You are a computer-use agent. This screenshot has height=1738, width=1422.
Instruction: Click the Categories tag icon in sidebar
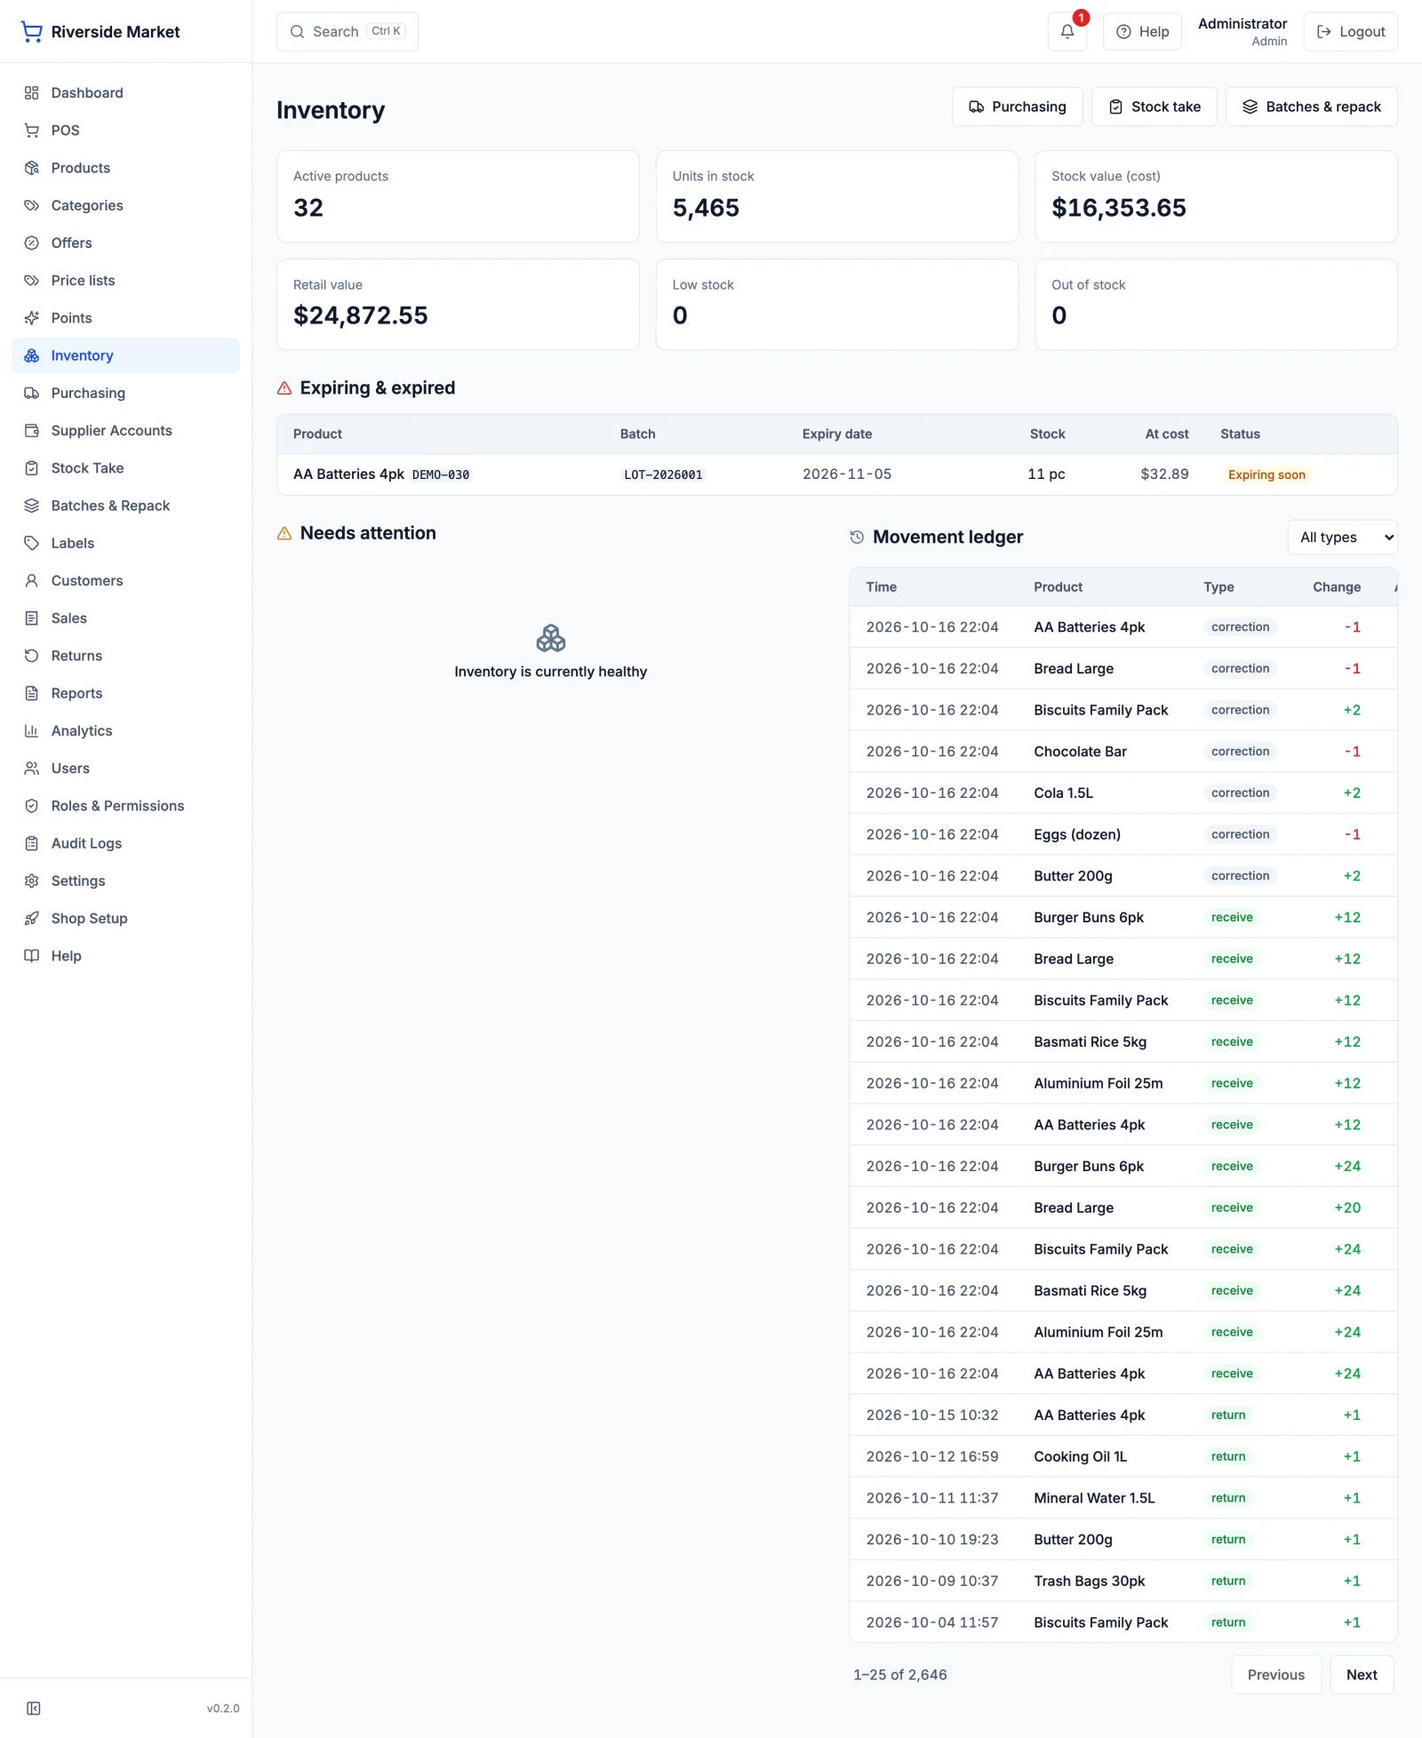(32, 205)
